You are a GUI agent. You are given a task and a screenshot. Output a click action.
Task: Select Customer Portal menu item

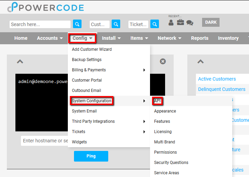pos(109,80)
